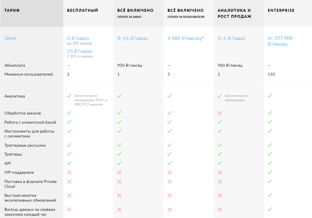Image resolution: width=312 pixels, height=218 pixels.
Task: Click the от 297 000 ₽/месяц price
Action: coord(280,41)
